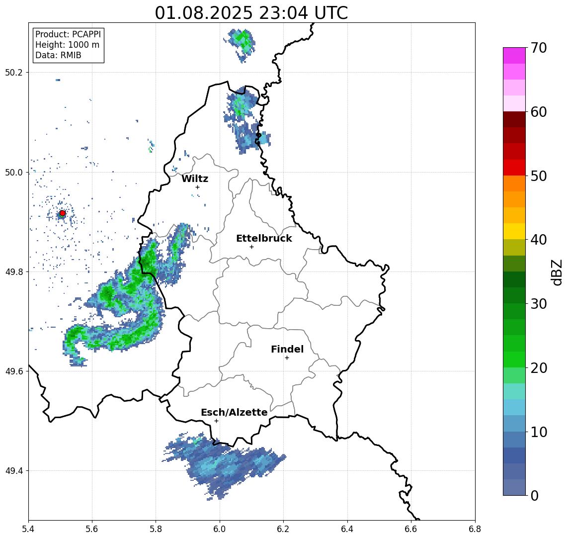Click longitude axis label 6.8
Viewport: 569px width, 539px height.
pos(475,529)
